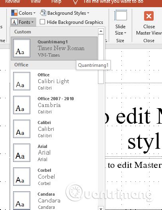Select the Quantrimang1 custom font theme
Image resolution: width=162 pixels, height=210 pixels.
[54, 49]
